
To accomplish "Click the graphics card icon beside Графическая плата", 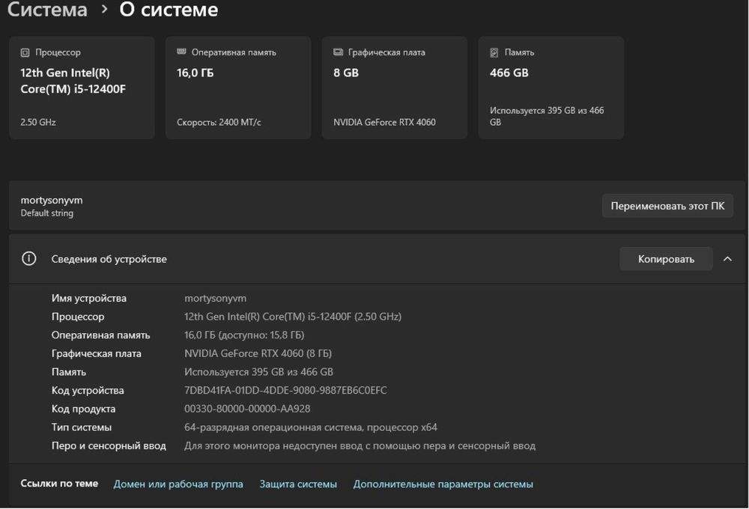I will coord(339,52).
